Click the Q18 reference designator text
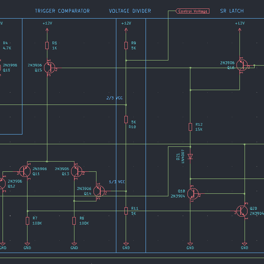This screenshot has height=264, width=264. tap(181, 191)
